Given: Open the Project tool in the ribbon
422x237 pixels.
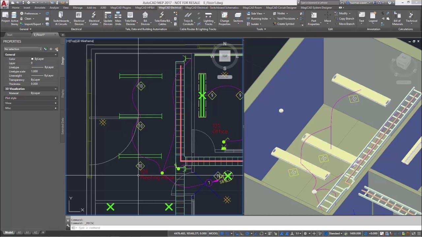Looking at the screenshot, I should coord(6,18).
